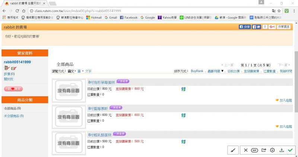Click the share icon in capture toolbar
The image size is (298, 157).
264,150
